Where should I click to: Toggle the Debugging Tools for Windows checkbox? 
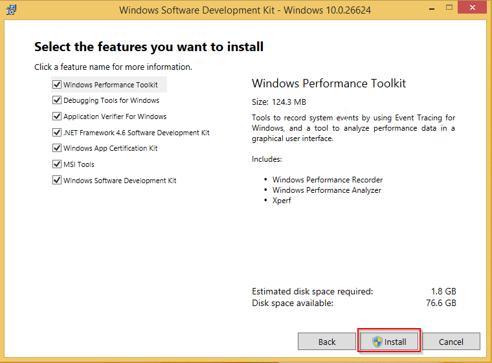point(57,100)
